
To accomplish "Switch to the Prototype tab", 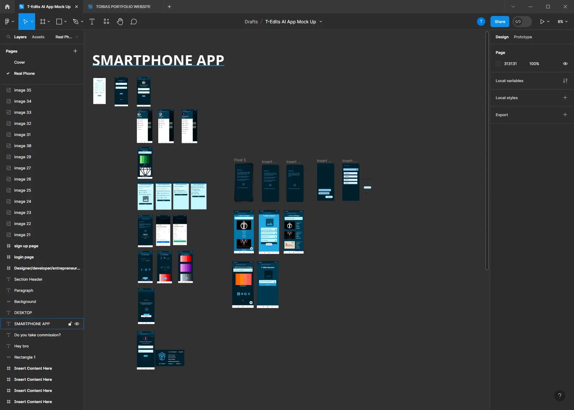I will point(523,37).
